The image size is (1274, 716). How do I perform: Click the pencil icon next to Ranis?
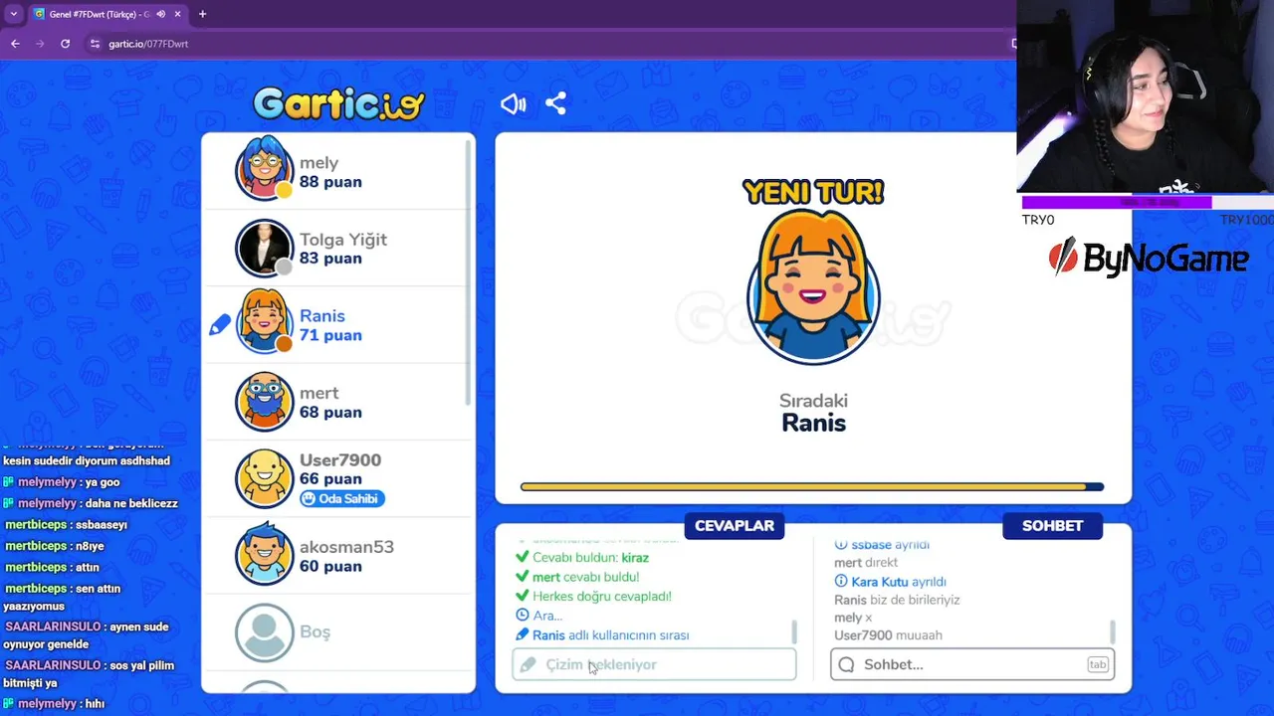[220, 325]
